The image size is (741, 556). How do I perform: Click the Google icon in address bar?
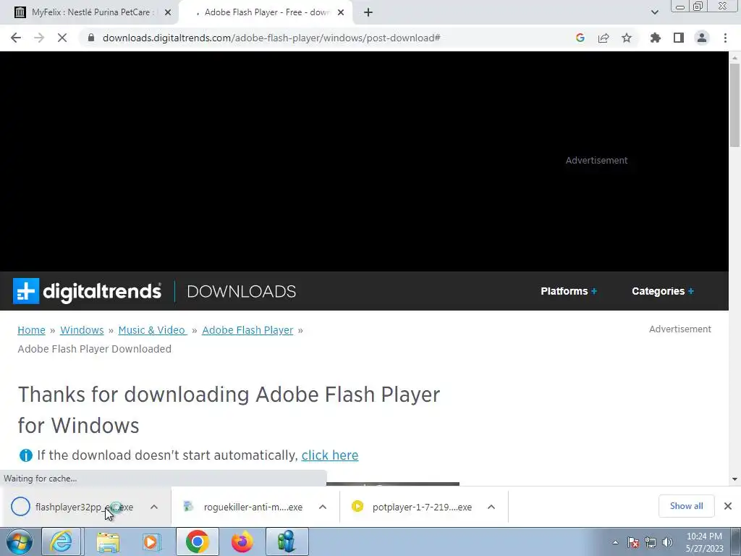click(x=580, y=38)
